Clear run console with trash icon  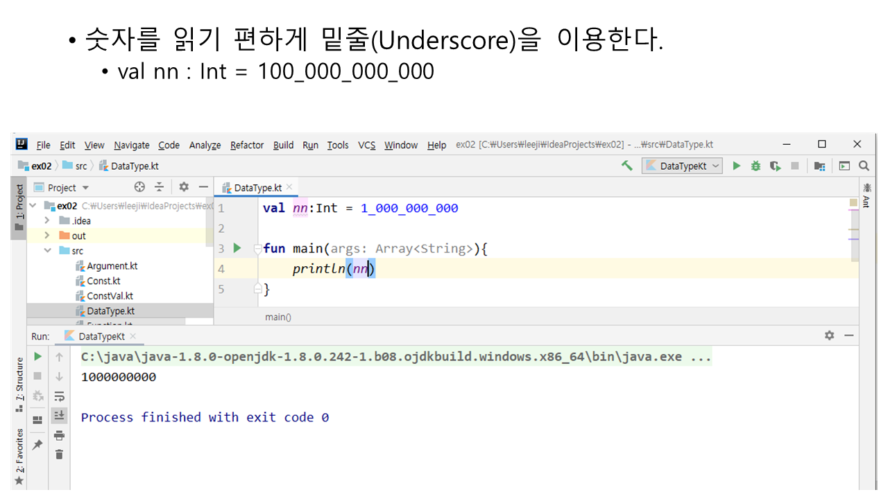60,454
